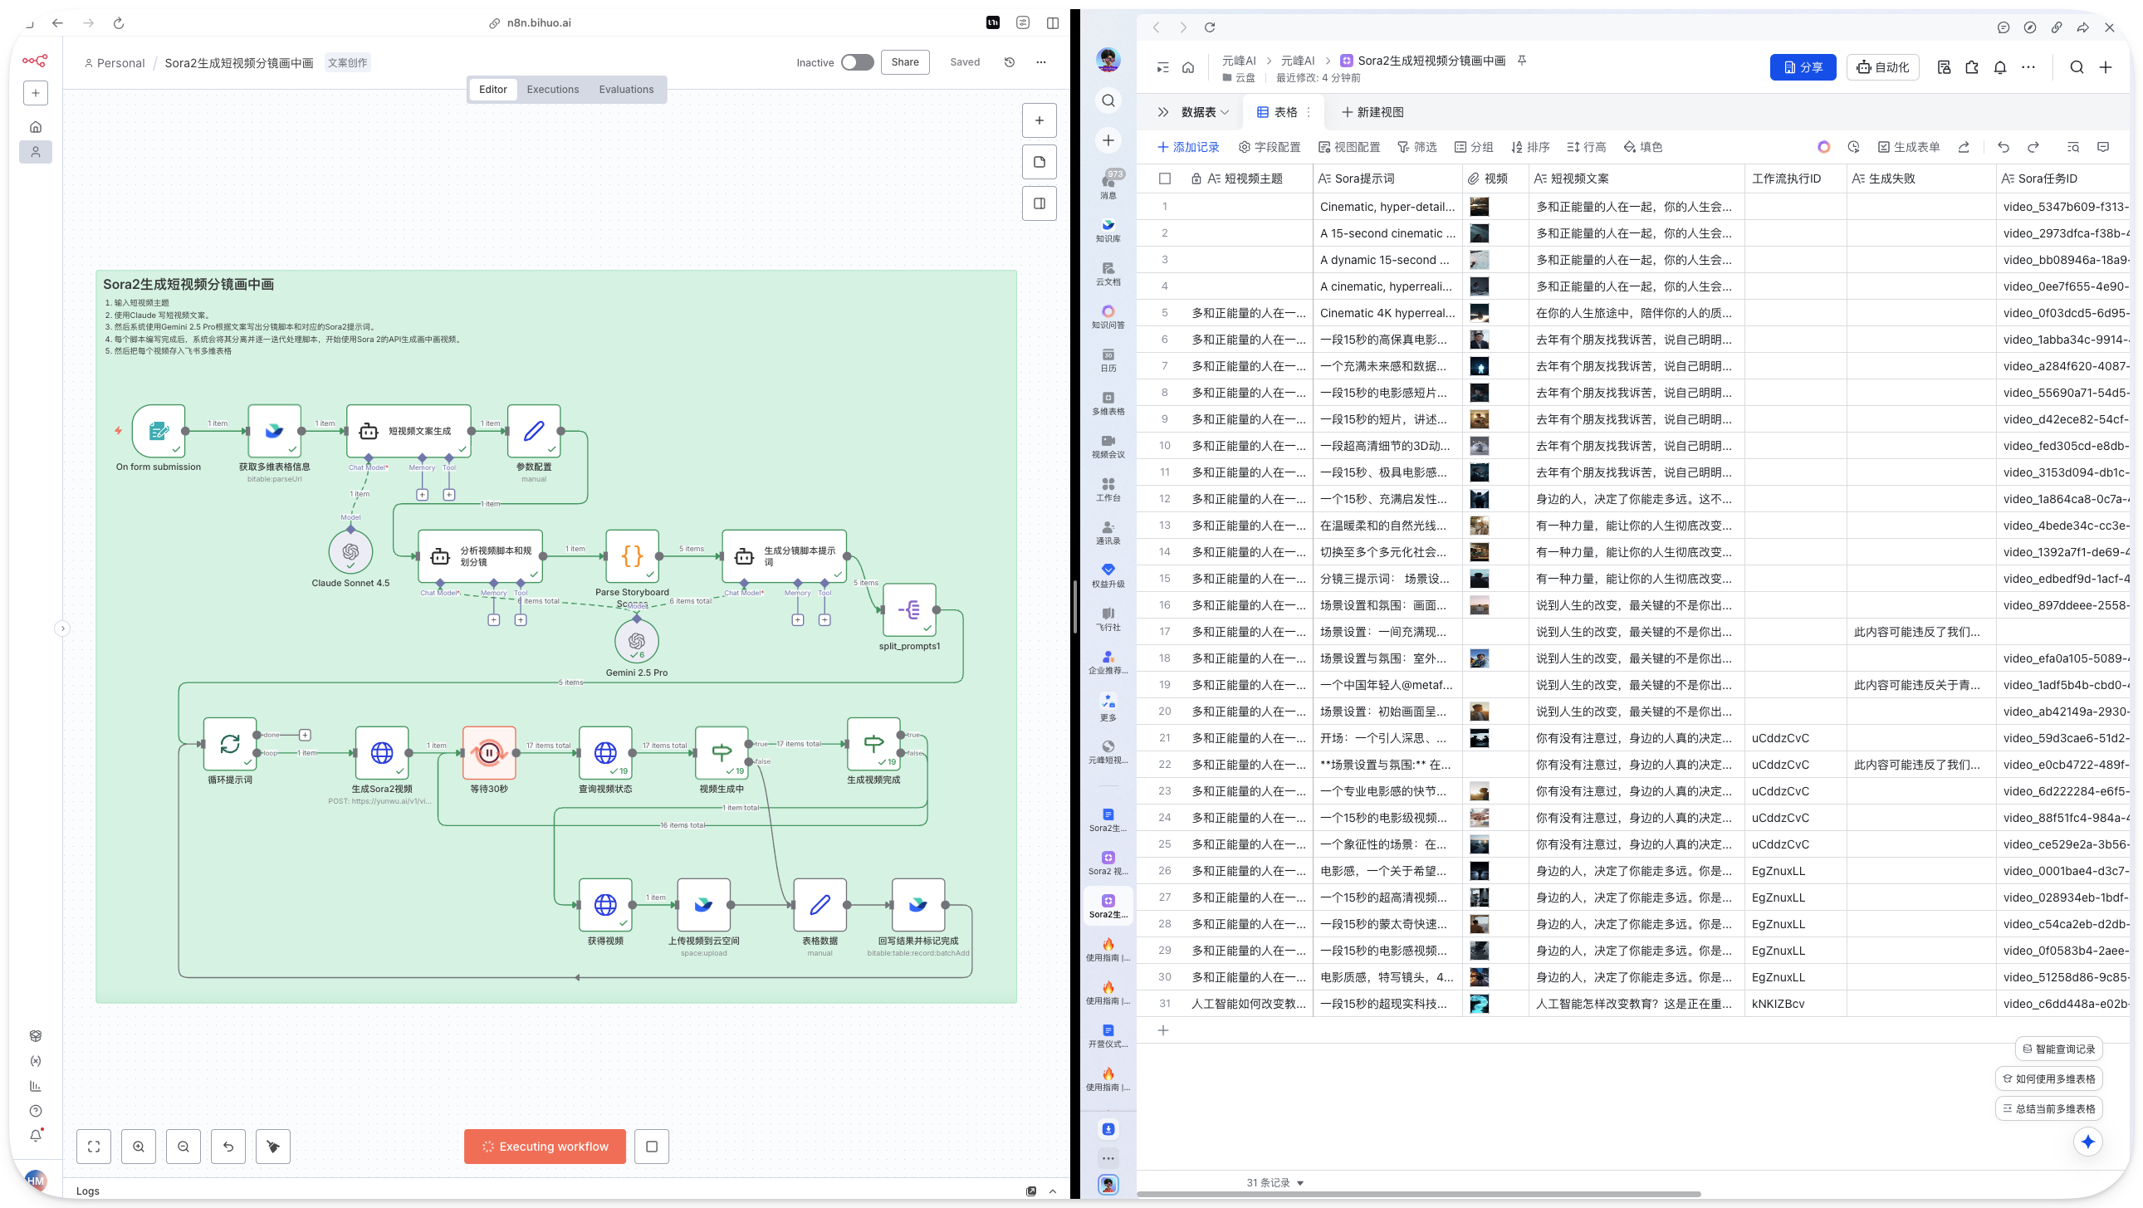Toggle the n8n side panel layout button
2143x1208 pixels.
tap(1039, 204)
